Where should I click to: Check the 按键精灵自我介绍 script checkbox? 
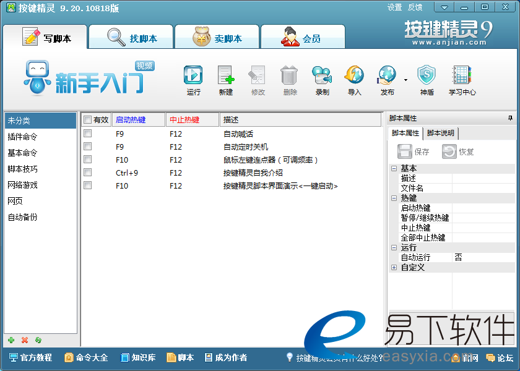(87, 173)
